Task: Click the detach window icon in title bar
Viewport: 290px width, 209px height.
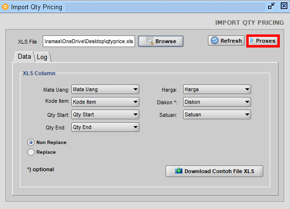Action: click(272, 6)
